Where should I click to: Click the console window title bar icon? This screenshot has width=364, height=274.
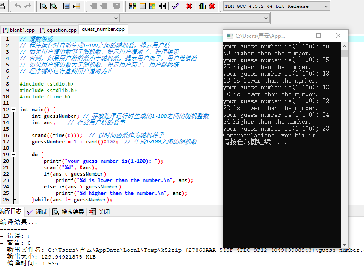coord(230,36)
